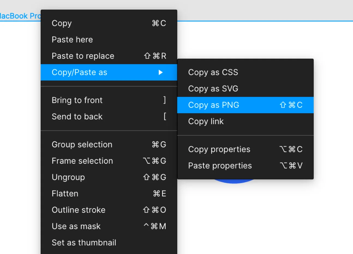Select Paste here menu entry
The width and height of the screenshot is (353, 254).
109,39
